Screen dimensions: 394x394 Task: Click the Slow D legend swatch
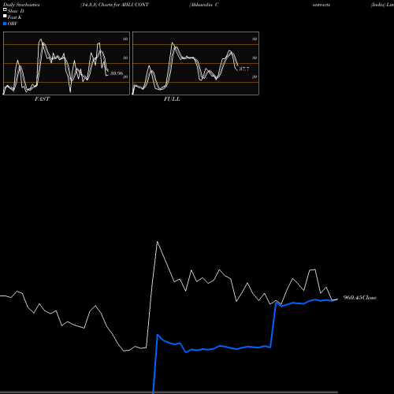pos(5,9)
